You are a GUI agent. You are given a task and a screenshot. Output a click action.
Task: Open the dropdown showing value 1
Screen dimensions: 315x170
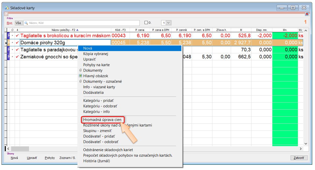[169, 23]
